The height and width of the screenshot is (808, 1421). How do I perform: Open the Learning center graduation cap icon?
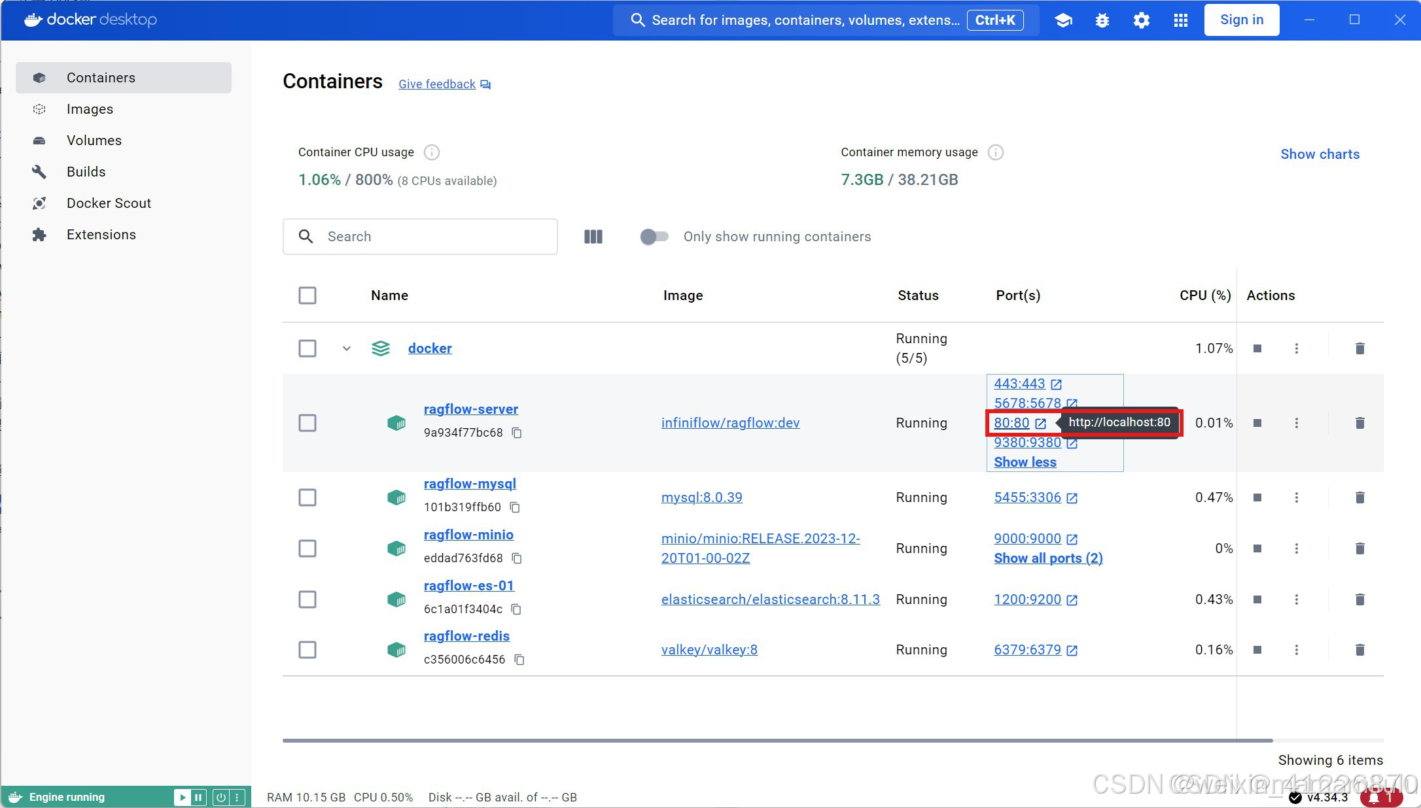pos(1063,20)
